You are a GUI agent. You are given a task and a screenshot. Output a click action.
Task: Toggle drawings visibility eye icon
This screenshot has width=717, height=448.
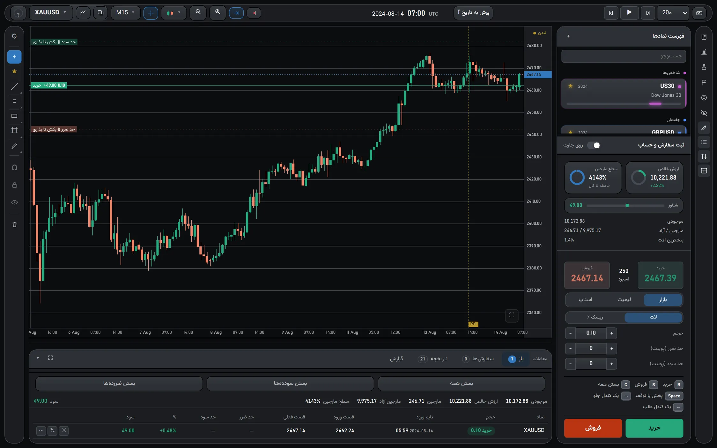coord(14,202)
